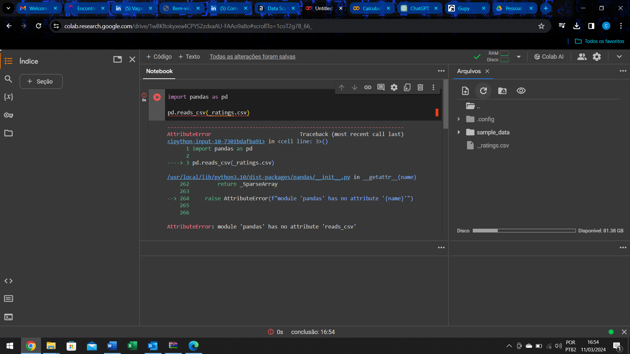The image size is (630, 354).
Task: Close the bottom status bar
Action: pos(624,332)
